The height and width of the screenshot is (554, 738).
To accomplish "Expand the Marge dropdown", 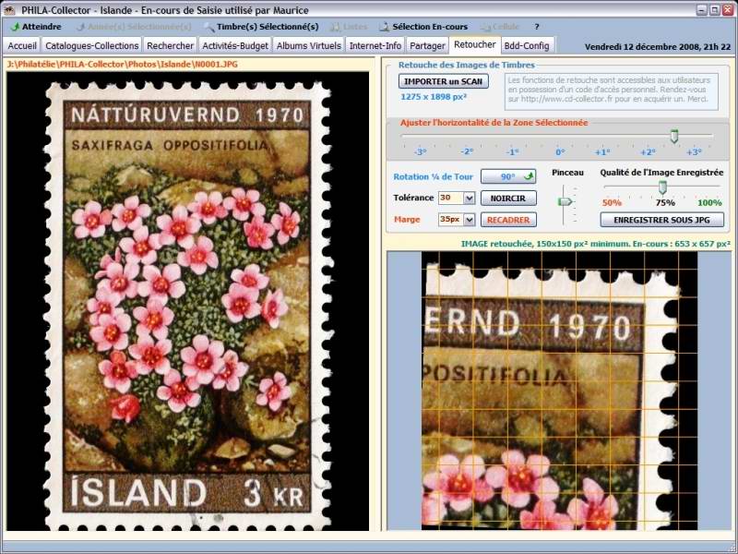I will click(x=469, y=220).
